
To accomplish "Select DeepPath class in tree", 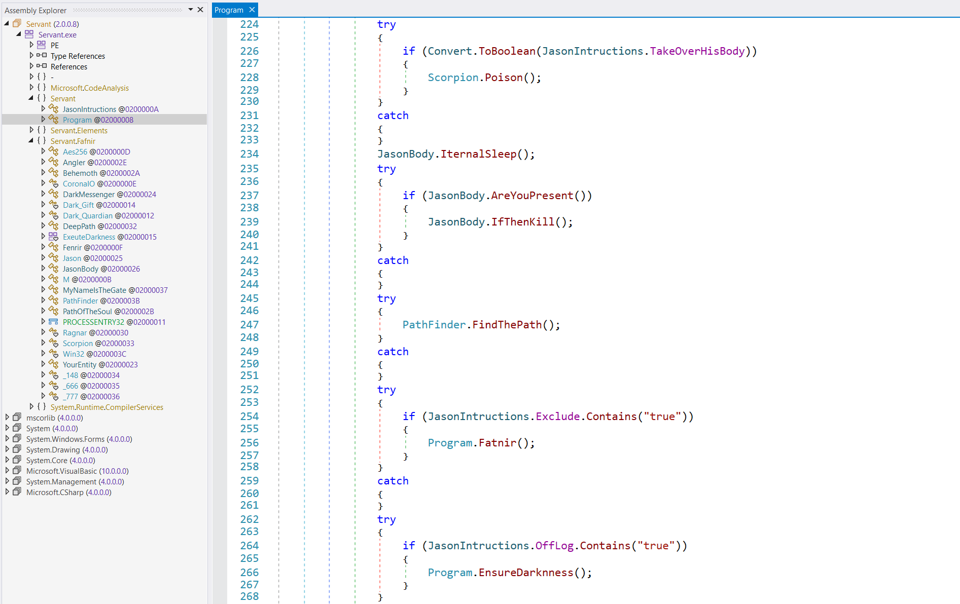I will [99, 226].
